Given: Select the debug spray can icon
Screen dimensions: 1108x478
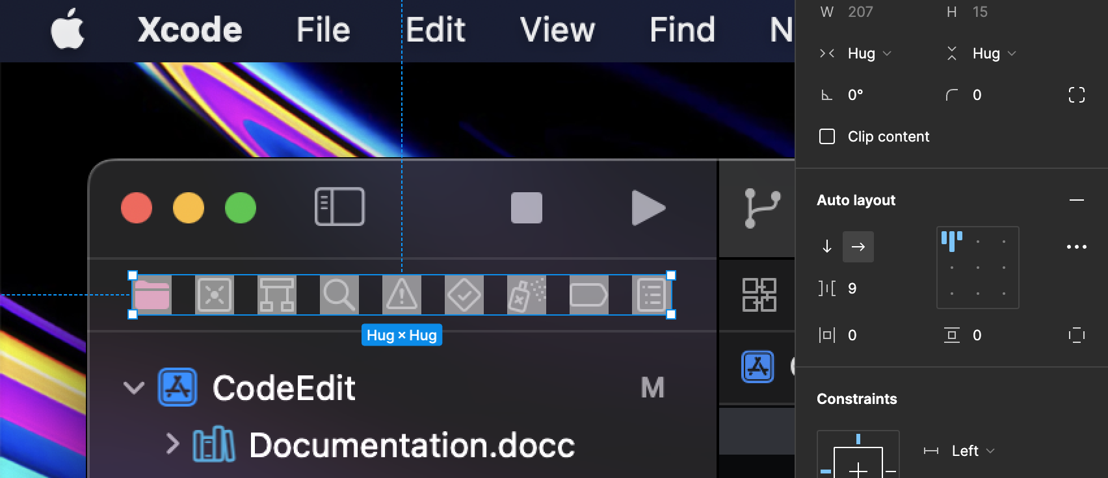Looking at the screenshot, I should tap(527, 295).
